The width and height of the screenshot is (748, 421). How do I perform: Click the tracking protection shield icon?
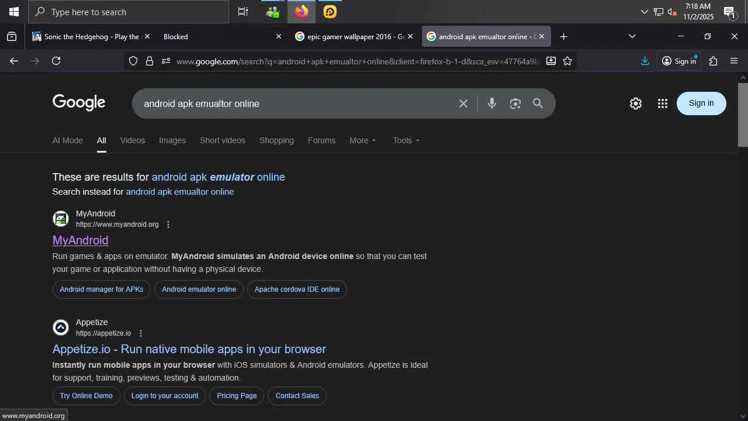point(133,61)
